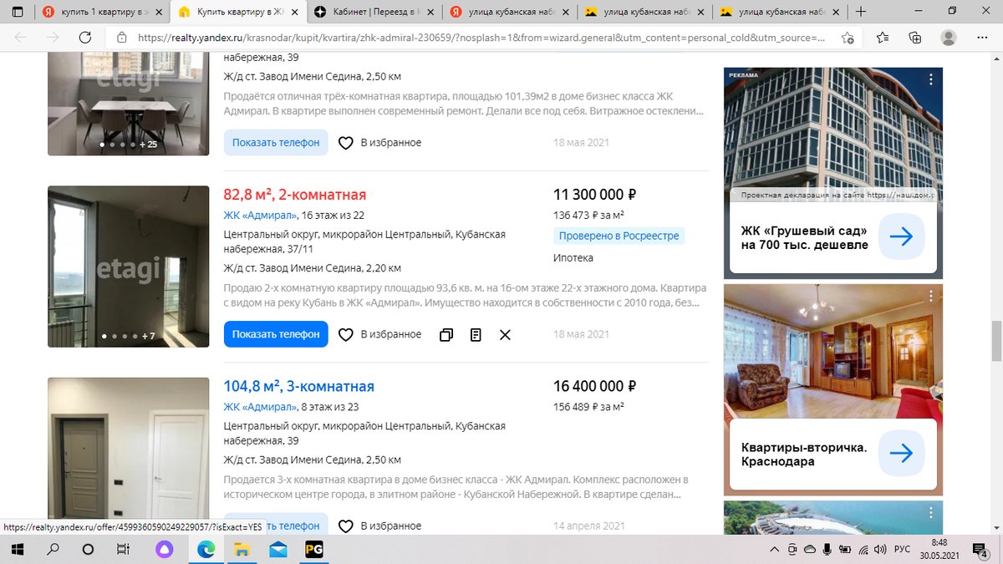Open Mail app from taskbar
Image resolution: width=1003 pixels, height=564 pixels.
[x=278, y=549]
